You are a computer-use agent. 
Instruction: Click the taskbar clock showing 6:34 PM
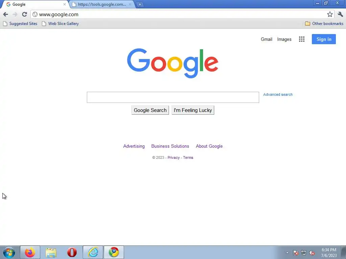329,253
